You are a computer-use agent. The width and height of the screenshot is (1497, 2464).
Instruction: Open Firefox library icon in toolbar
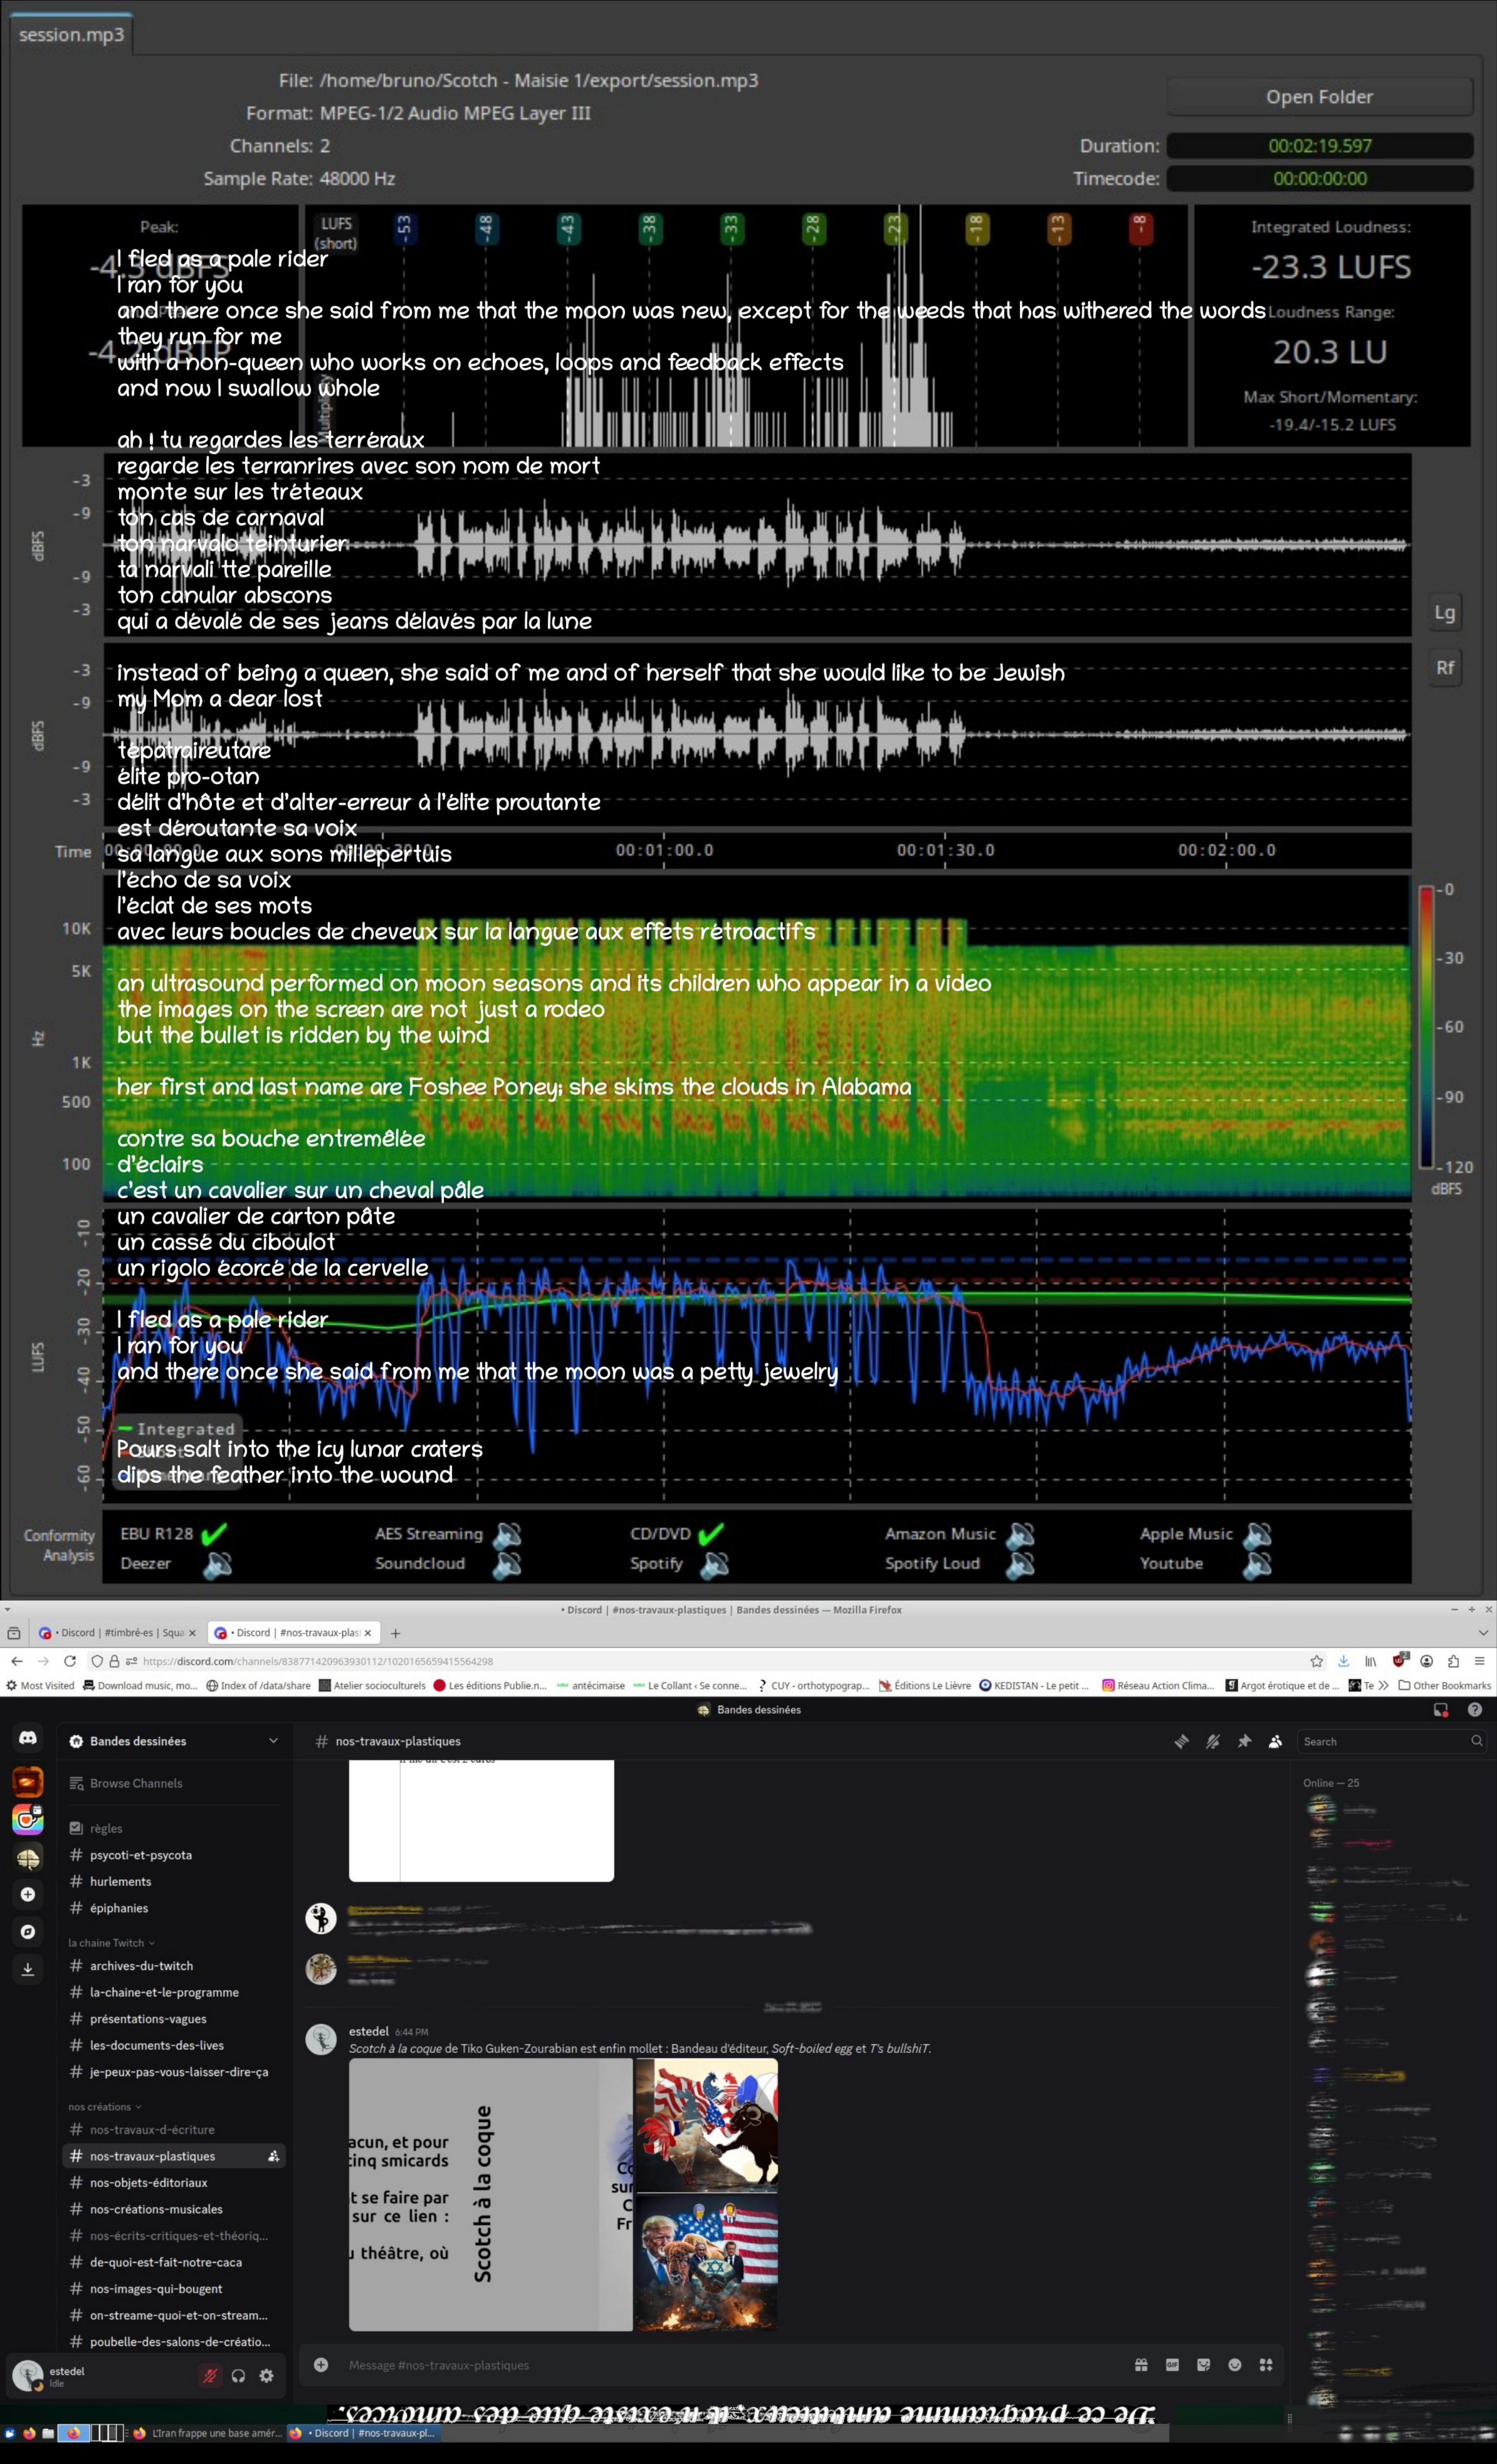coord(1371,1661)
